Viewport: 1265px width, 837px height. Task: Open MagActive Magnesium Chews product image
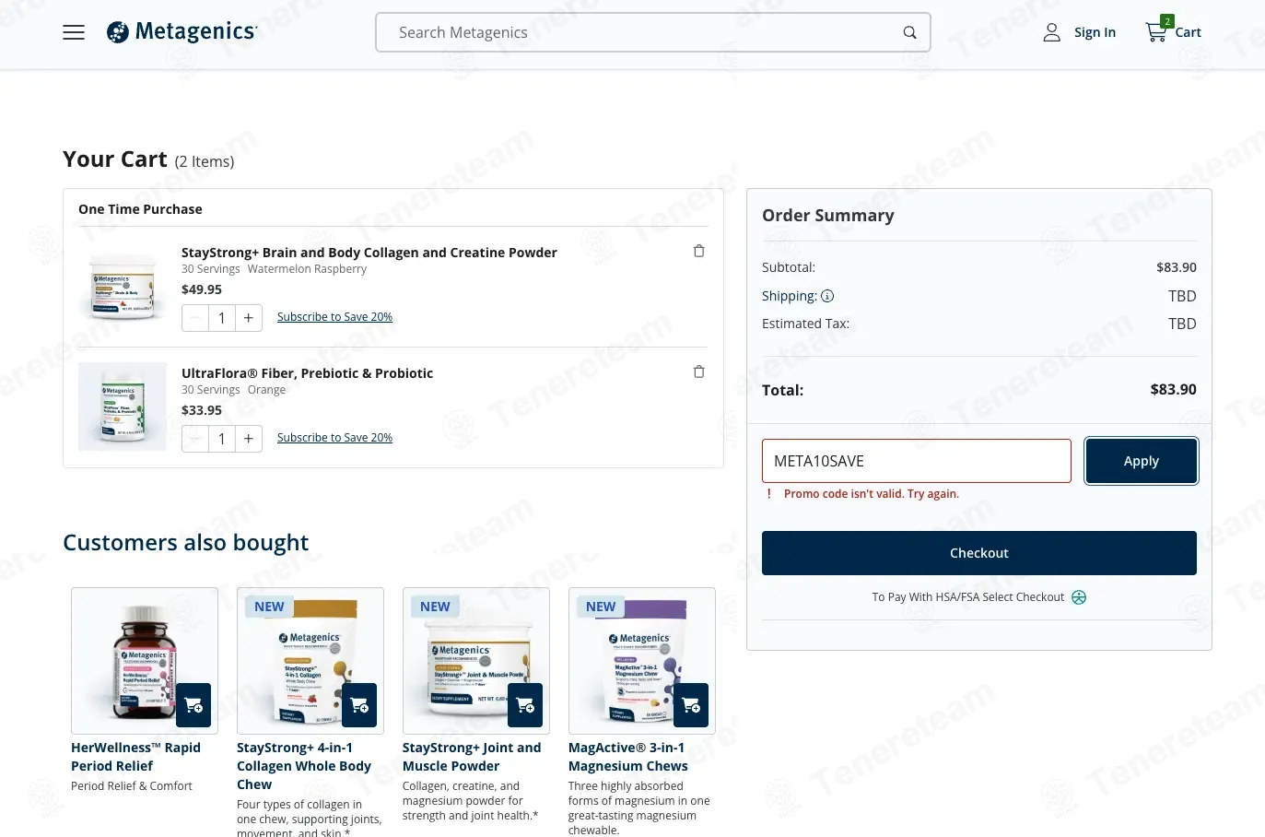click(x=642, y=661)
